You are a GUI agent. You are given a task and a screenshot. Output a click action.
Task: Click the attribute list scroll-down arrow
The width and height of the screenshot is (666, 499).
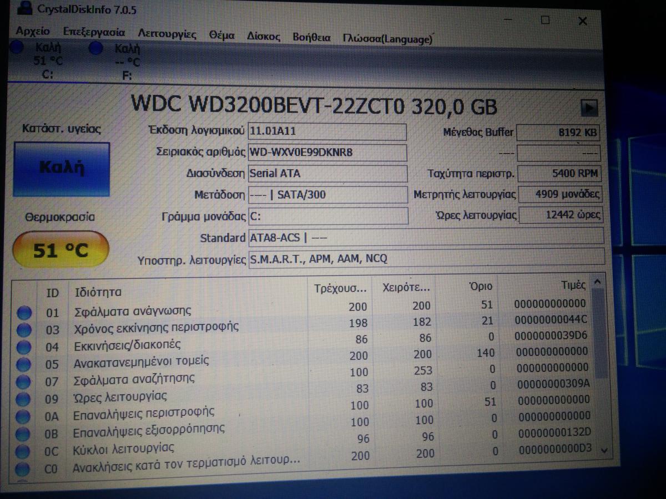point(604,450)
